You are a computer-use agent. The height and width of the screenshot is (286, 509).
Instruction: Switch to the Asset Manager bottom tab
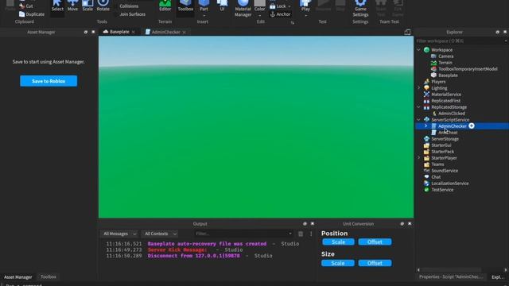coord(17,277)
